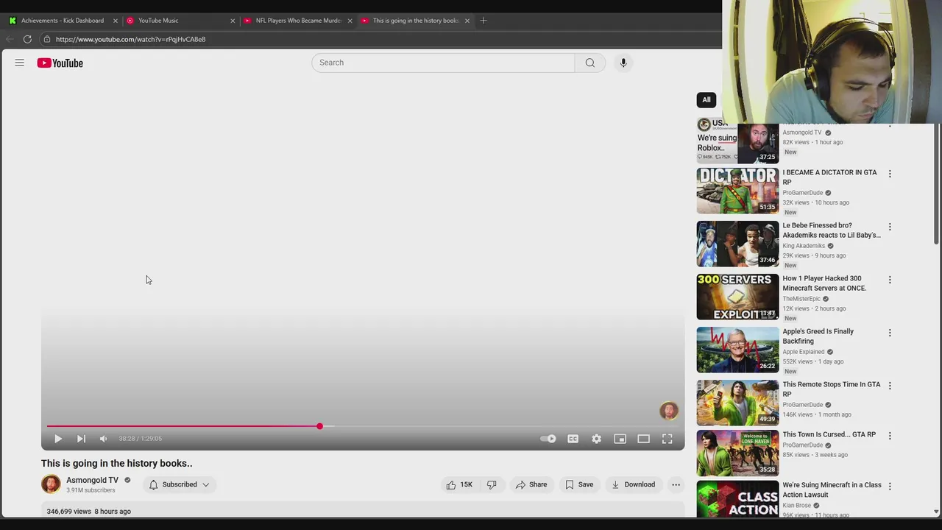942x530 pixels.
Task: View site information icon in the address bar
Action: pyautogui.click(x=47, y=39)
